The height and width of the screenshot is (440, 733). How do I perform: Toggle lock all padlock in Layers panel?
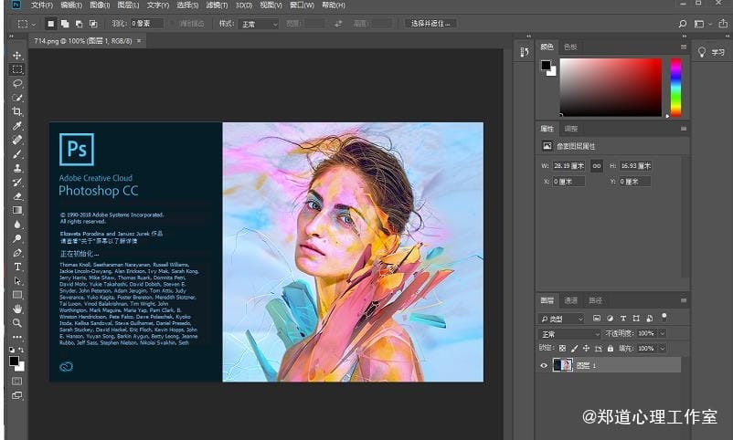[610, 349]
